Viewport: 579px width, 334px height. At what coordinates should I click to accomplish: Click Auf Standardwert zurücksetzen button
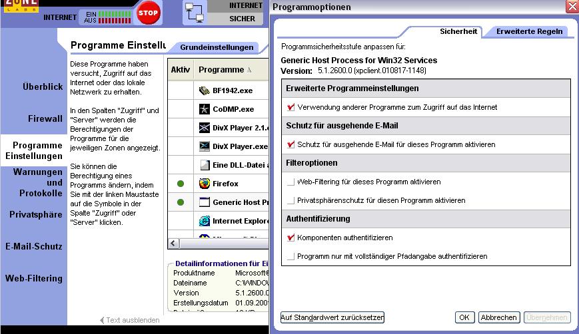332,317
